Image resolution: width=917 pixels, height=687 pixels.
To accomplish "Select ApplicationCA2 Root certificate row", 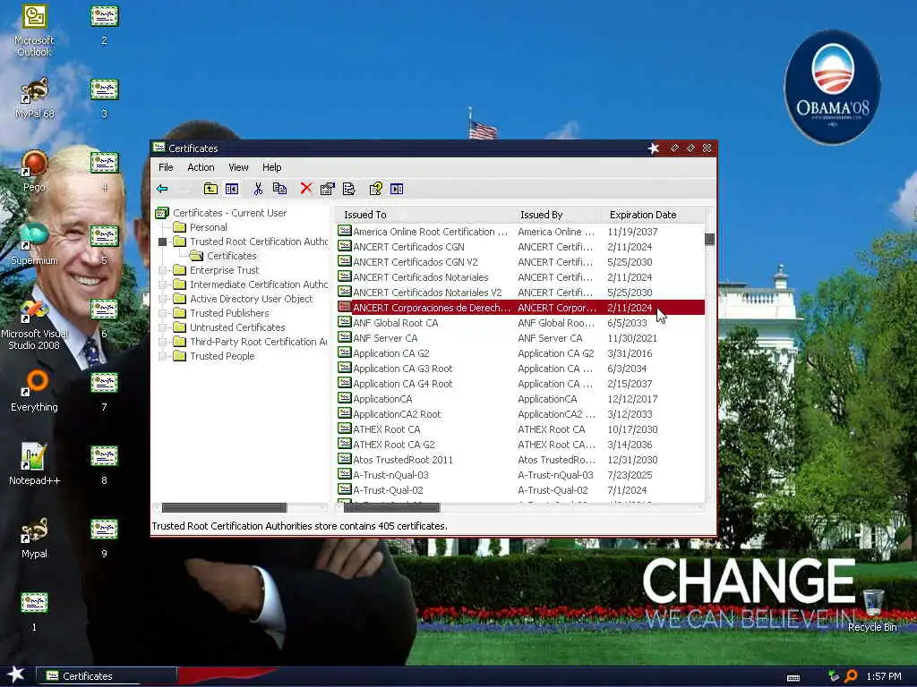I will click(520, 413).
